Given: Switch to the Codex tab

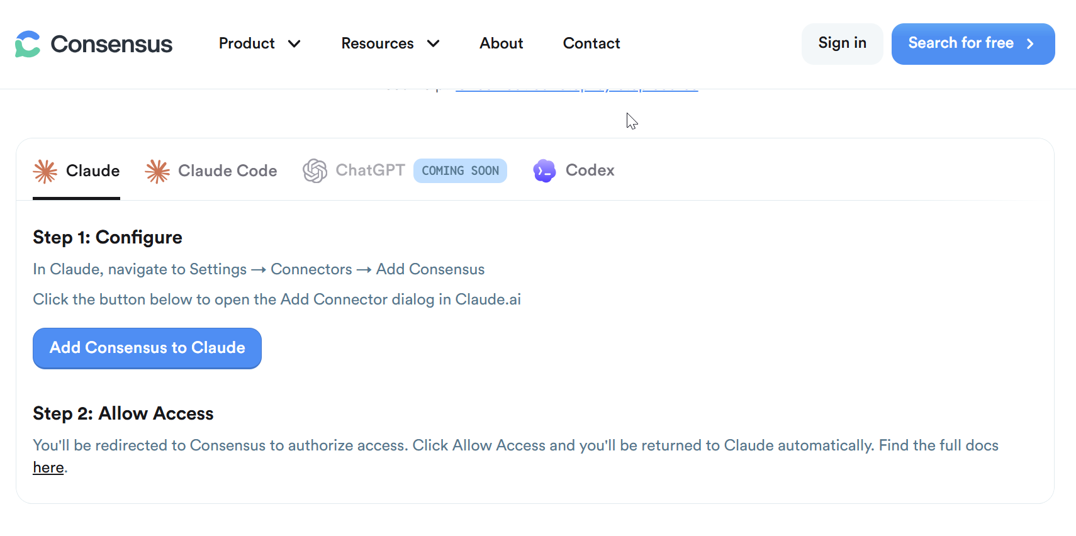Looking at the screenshot, I should pyautogui.click(x=573, y=170).
